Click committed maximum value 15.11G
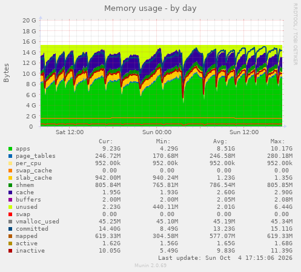Screen dimensions: 301x272 click(282, 229)
